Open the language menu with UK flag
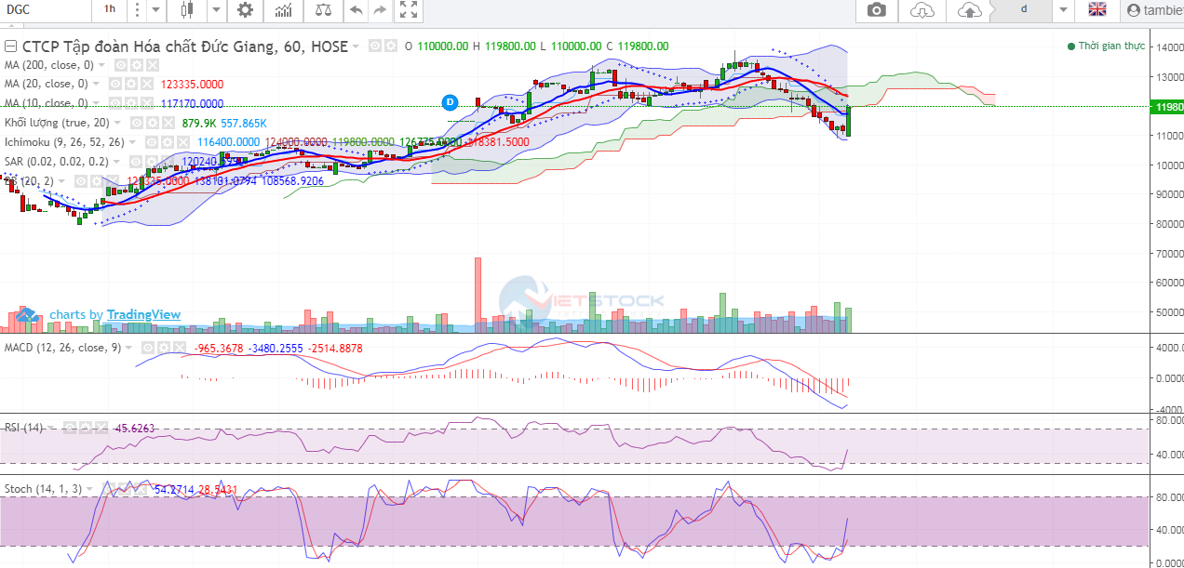The image size is (1184, 568). pos(1097,10)
